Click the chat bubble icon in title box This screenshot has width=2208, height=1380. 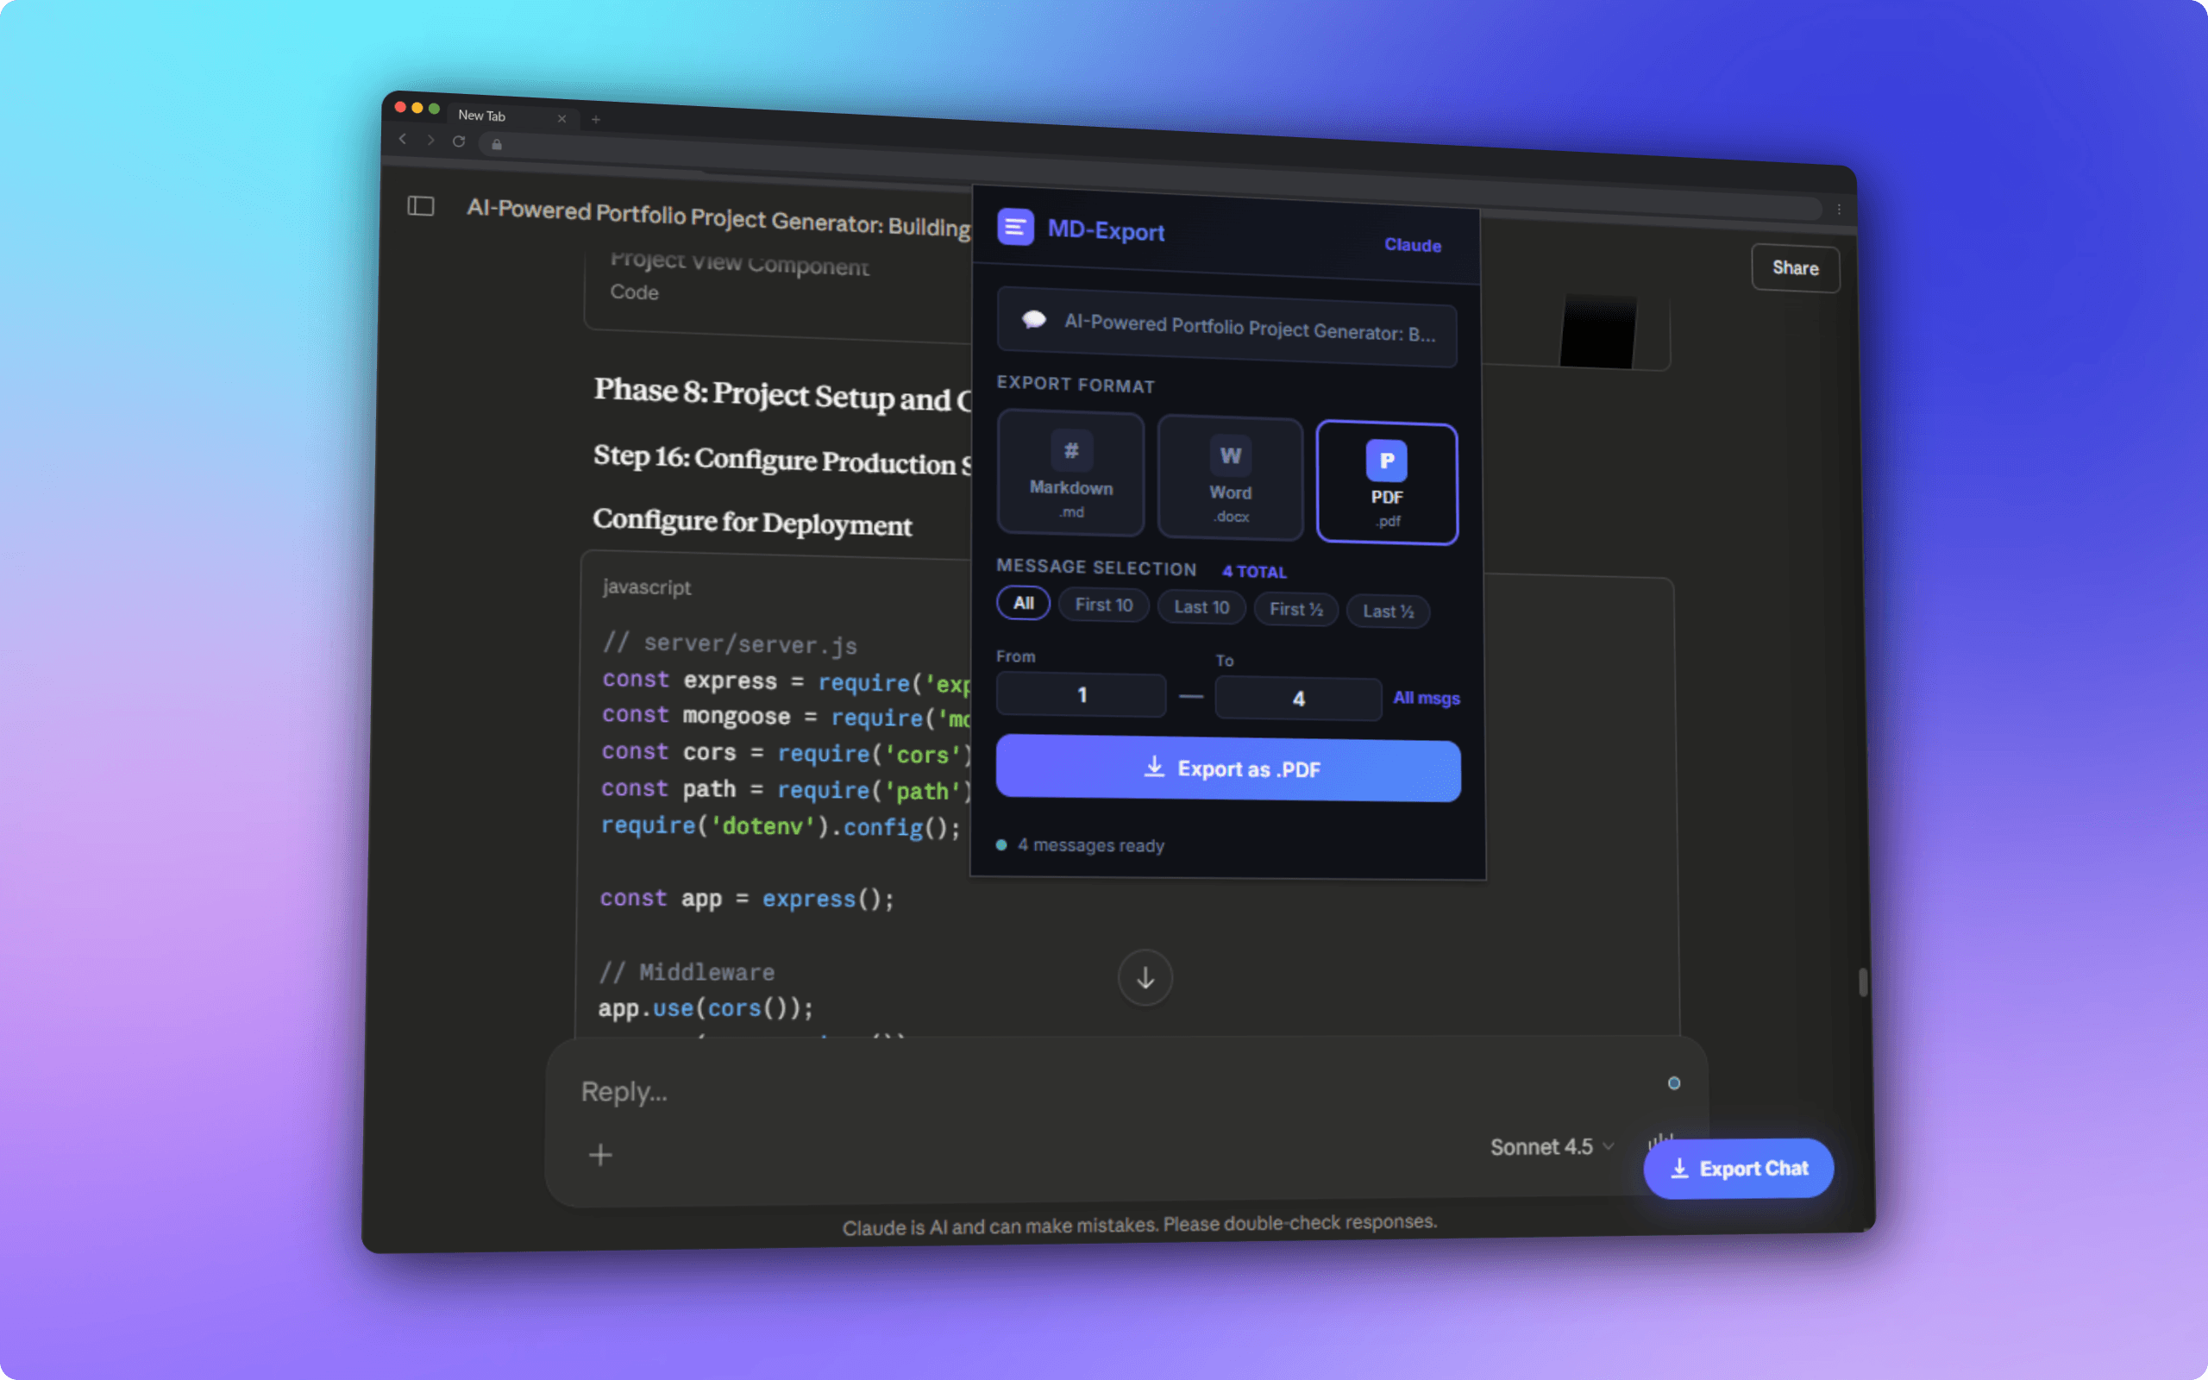[x=1032, y=319]
